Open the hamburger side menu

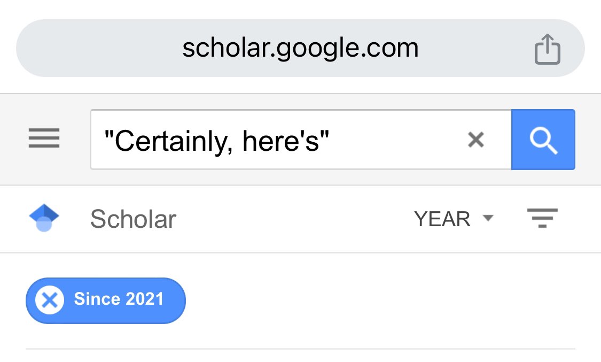pyautogui.click(x=44, y=140)
